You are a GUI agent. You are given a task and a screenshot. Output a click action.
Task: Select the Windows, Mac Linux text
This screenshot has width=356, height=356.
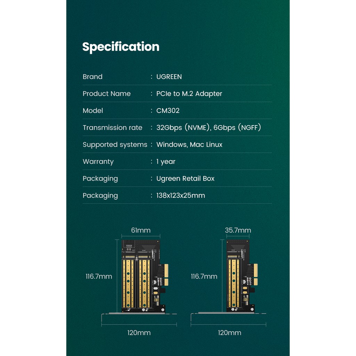pos(189,145)
